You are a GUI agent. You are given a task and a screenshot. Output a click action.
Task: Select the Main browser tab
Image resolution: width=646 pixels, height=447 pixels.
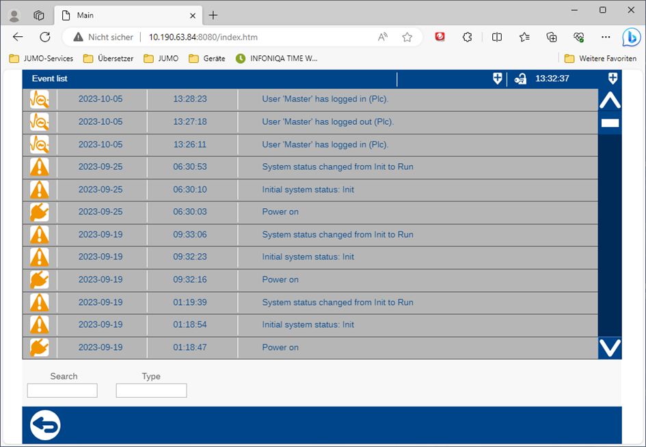pyautogui.click(x=123, y=15)
